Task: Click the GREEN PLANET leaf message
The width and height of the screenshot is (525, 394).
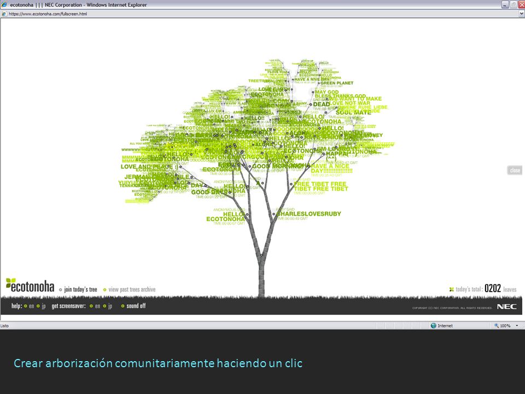Action: click(x=337, y=83)
